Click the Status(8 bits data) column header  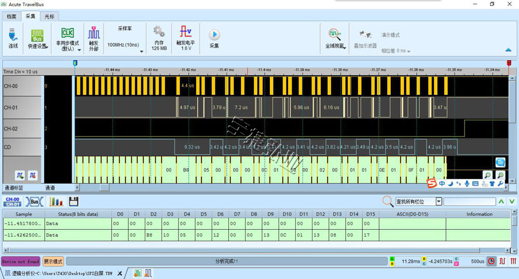pyautogui.click(x=78, y=214)
